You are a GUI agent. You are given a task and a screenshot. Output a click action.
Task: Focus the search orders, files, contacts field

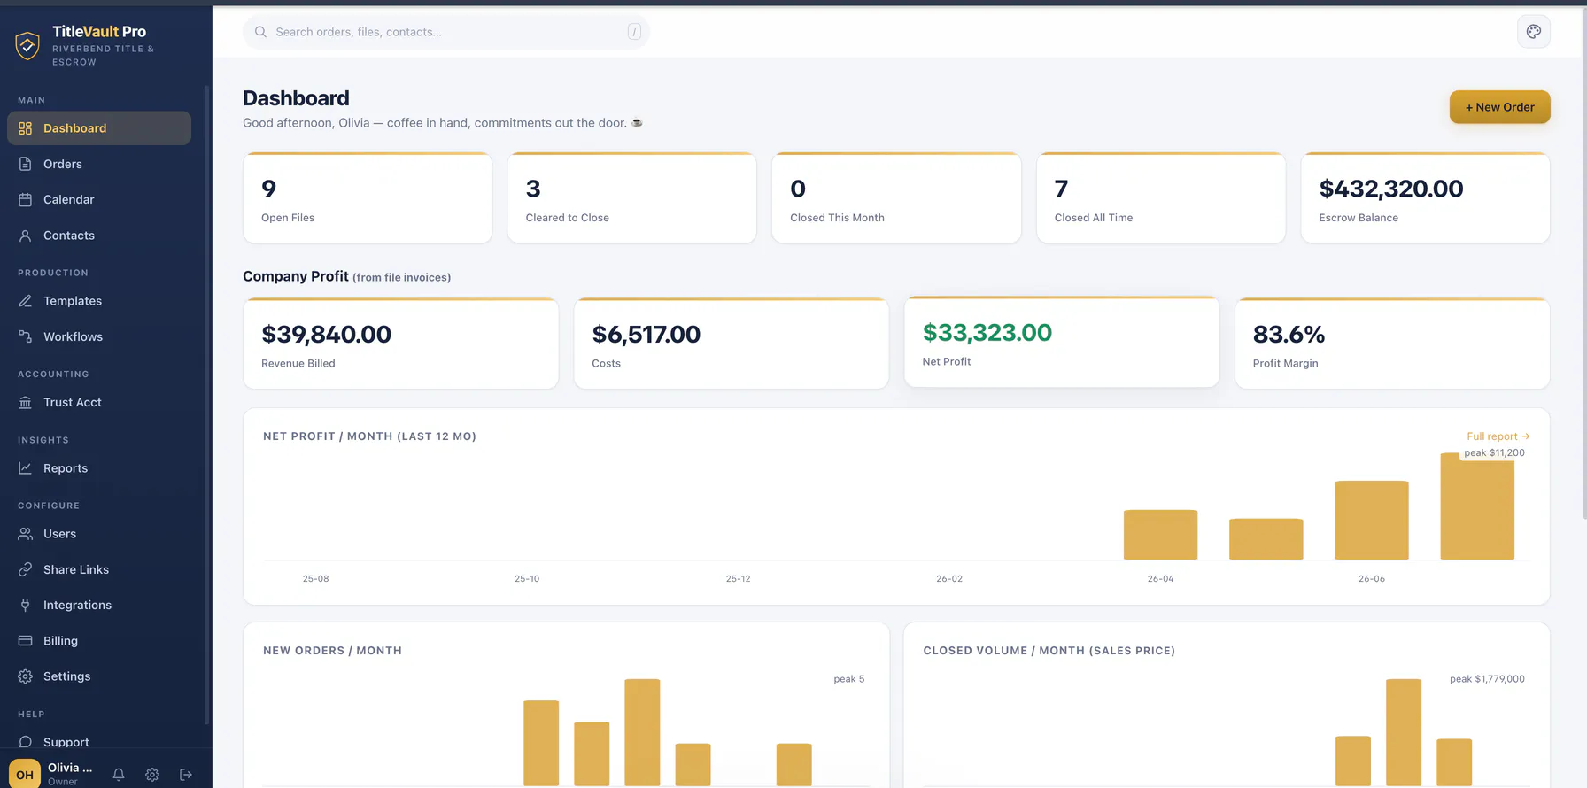(x=446, y=32)
